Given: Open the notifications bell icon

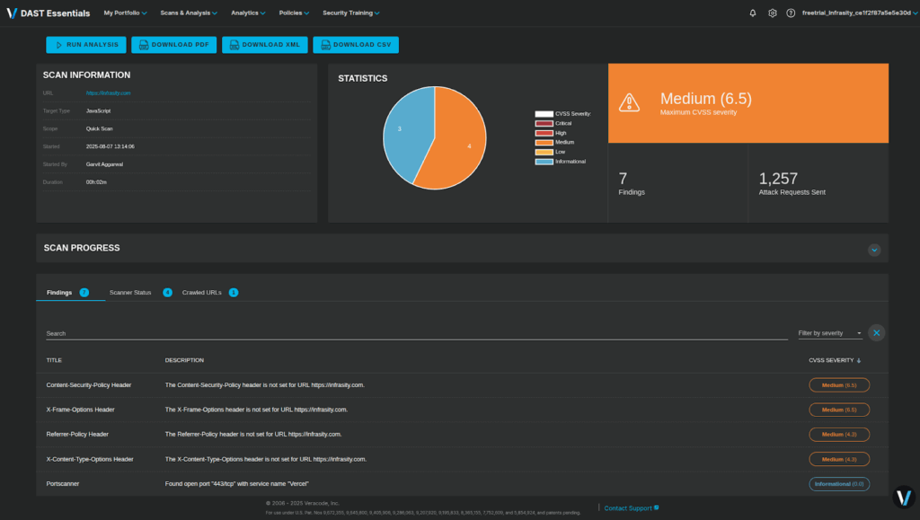Looking at the screenshot, I should point(753,13).
